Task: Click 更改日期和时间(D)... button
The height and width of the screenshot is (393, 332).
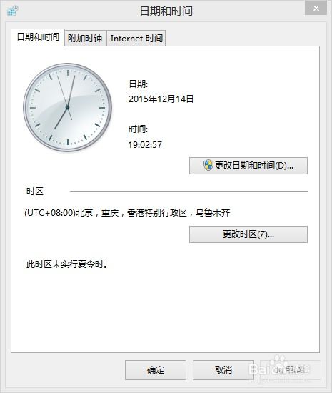Action: 248,166
